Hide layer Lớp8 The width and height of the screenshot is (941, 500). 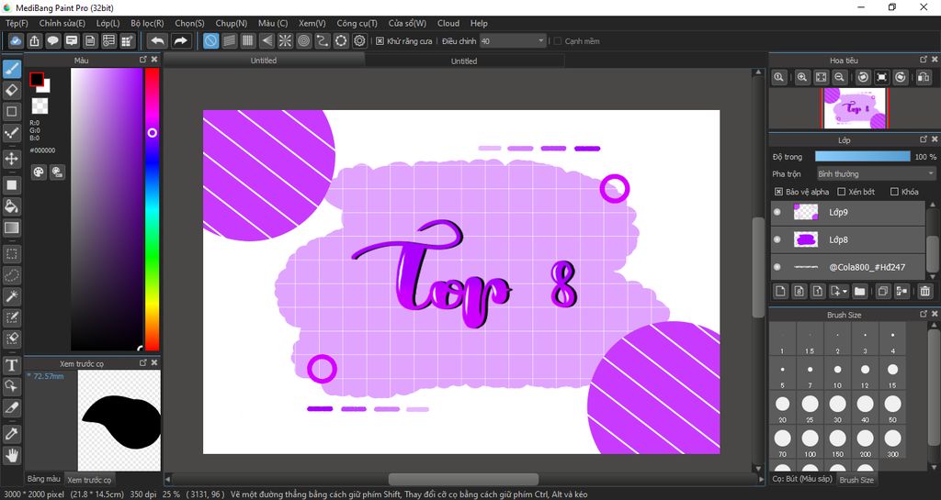pos(777,239)
